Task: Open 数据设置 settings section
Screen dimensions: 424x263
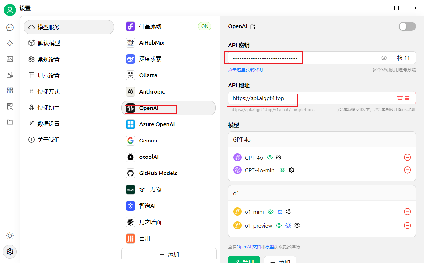Action: tap(69, 124)
